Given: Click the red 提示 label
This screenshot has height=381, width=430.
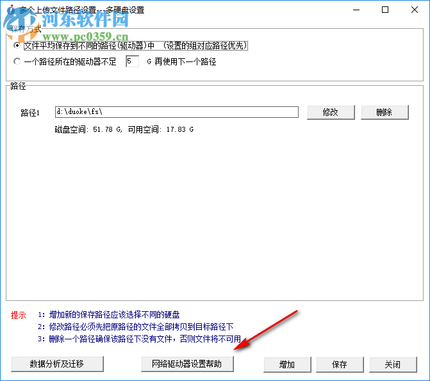Looking at the screenshot, I should coord(19,315).
